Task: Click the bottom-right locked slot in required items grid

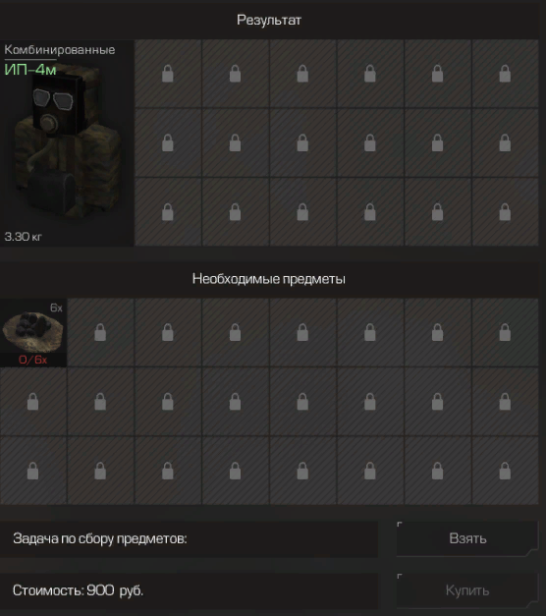Action: click(x=505, y=471)
